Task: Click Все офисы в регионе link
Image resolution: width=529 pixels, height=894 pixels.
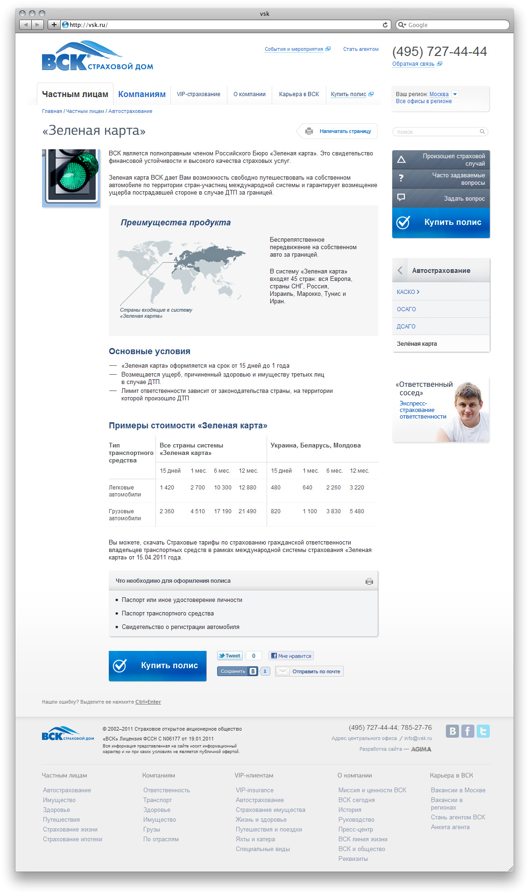Action: coord(424,101)
